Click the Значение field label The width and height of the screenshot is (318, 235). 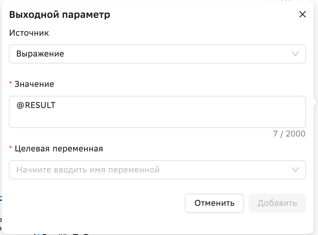[34, 84]
